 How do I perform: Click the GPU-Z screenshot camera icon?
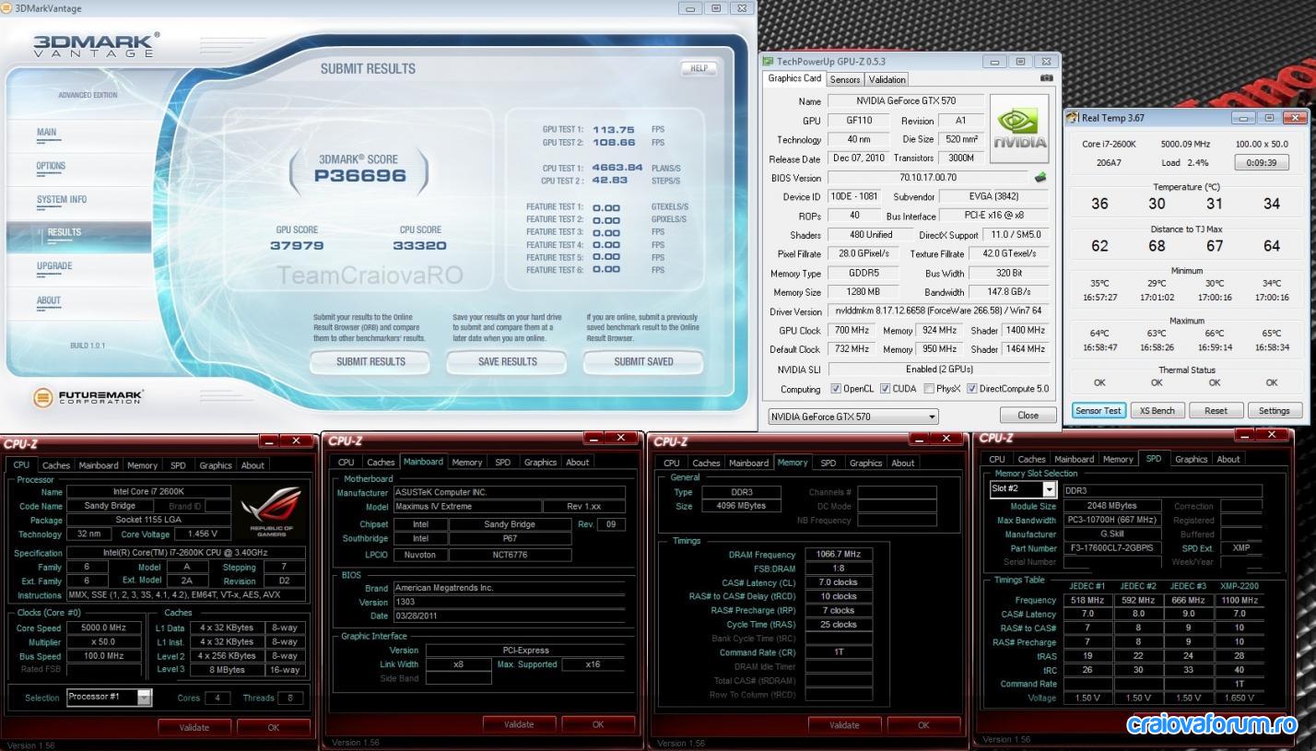1046,78
